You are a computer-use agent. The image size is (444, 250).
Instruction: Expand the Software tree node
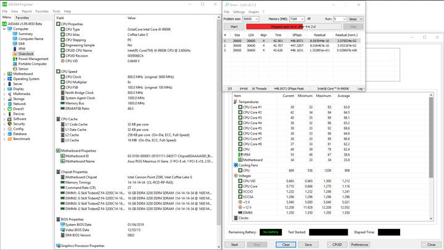pos(4,119)
